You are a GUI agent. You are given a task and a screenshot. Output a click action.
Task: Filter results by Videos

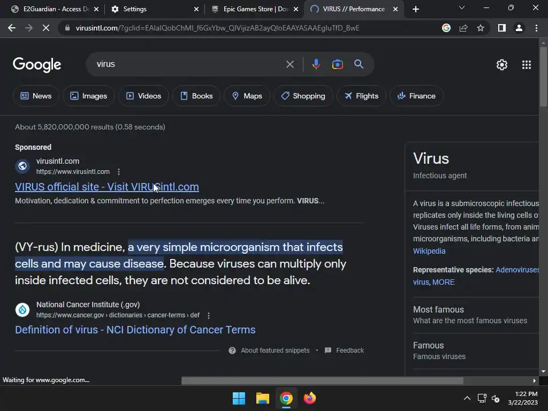point(143,96)
